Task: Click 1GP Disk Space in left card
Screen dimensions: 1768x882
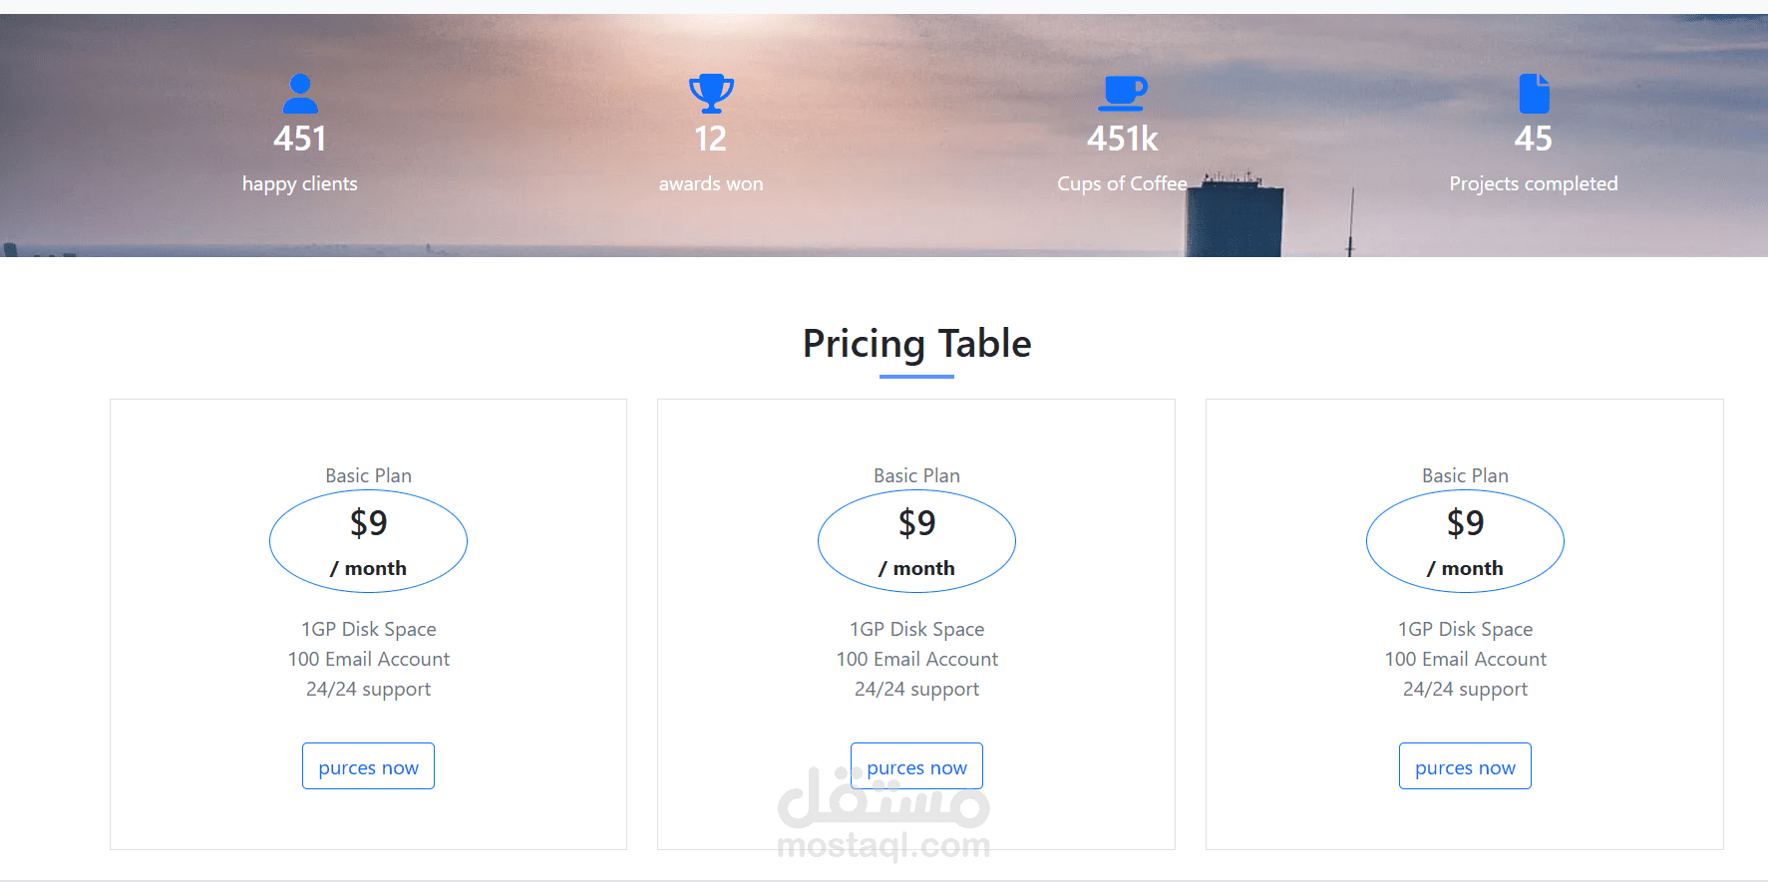Action: pyautogui.click(x=368, y=629)
